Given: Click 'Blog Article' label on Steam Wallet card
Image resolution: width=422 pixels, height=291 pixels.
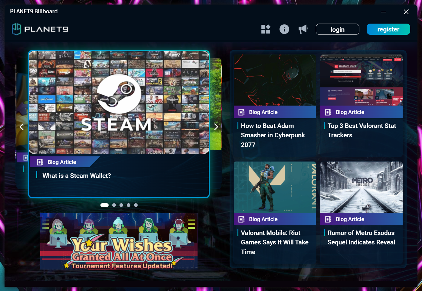Looking at the screenshot, I should pyautogui.click(x=62, y=162).
